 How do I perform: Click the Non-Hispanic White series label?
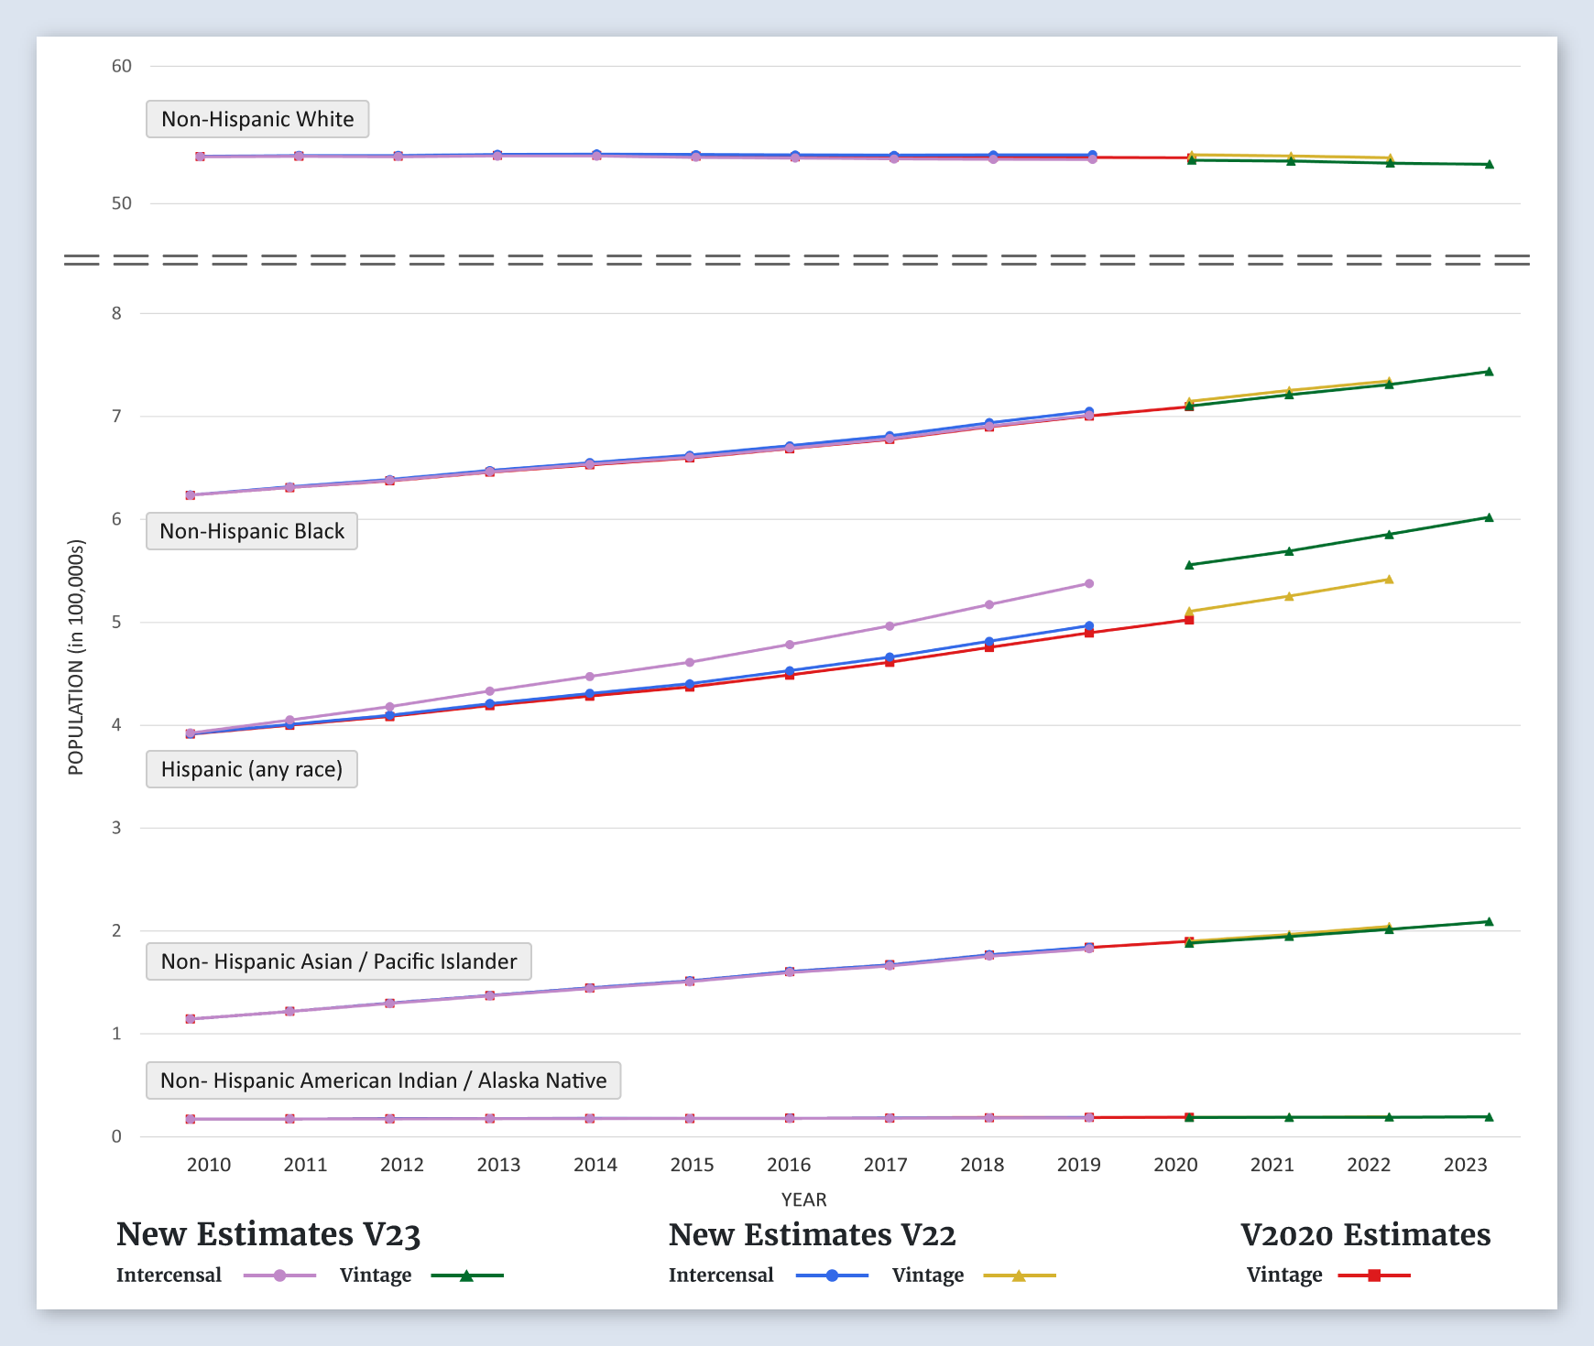[257, 119]
